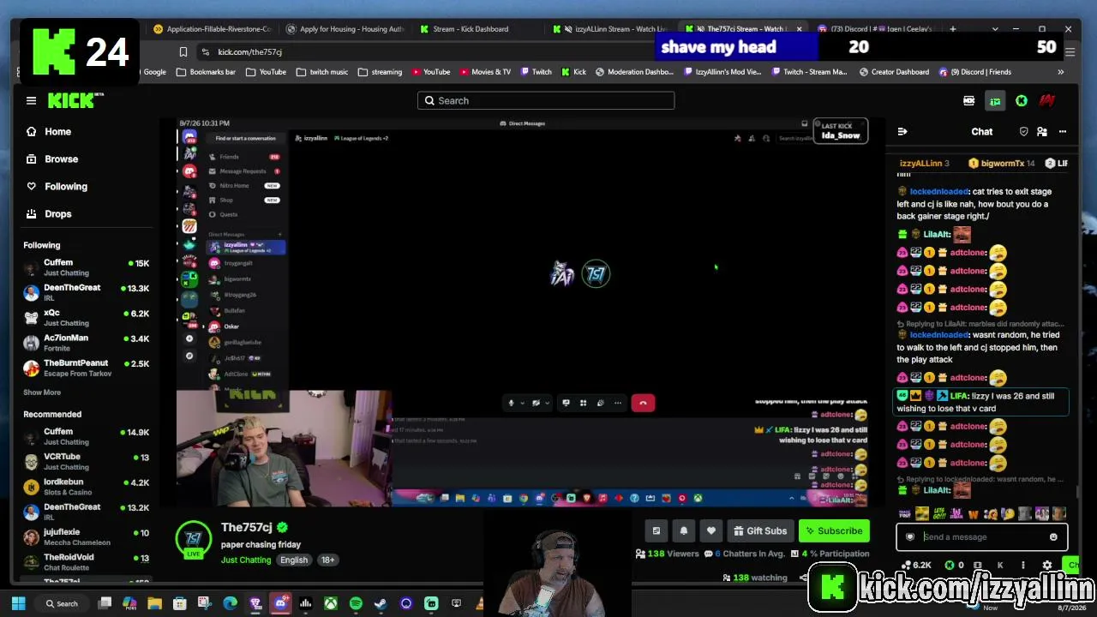The width and height of the screenshot is (1097, 617).
Task: Open chat settings gear
Action: pos(1046,566)
